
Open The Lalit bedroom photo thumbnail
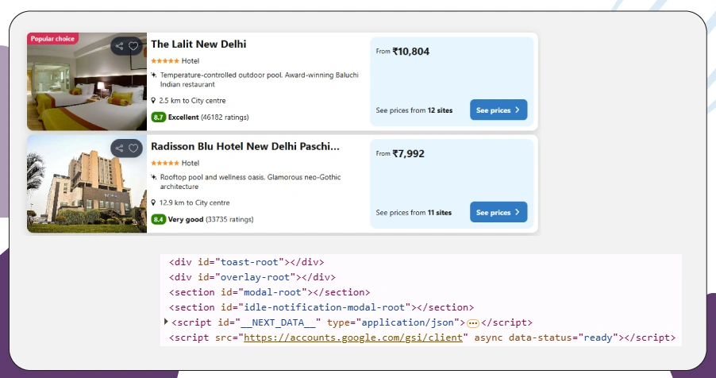coord(87,81)
